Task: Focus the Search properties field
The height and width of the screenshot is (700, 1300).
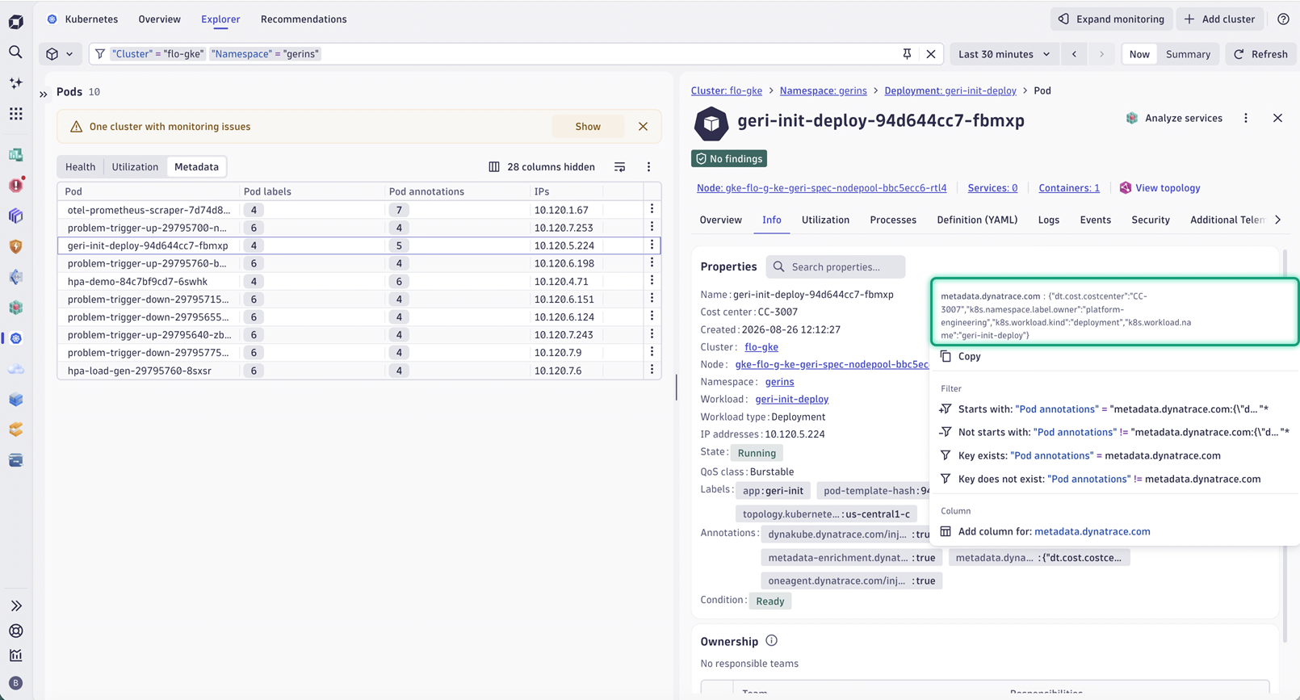Action: coord(836,267)
